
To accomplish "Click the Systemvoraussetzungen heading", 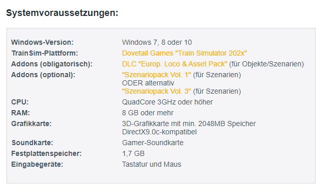I will click(62, 13).
